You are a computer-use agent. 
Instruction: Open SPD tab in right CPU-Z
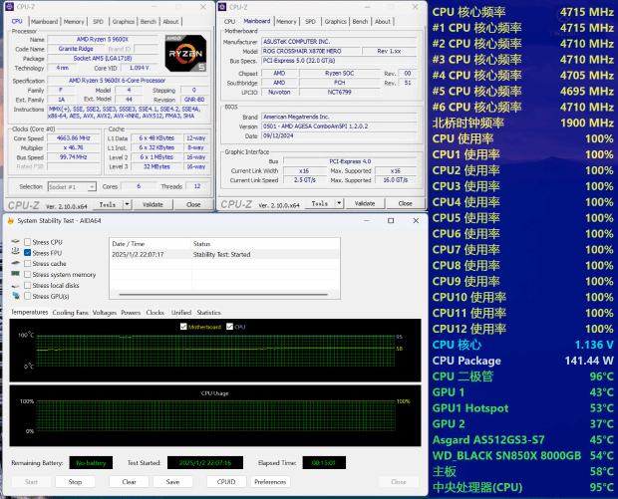[x=311, y=22]
